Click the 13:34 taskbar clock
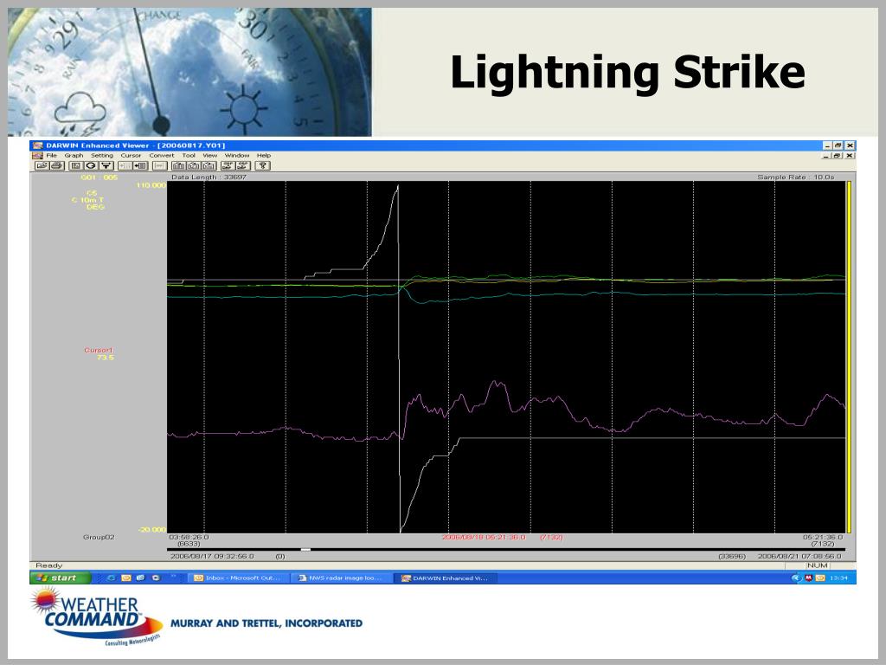 [x=839, y=578]
